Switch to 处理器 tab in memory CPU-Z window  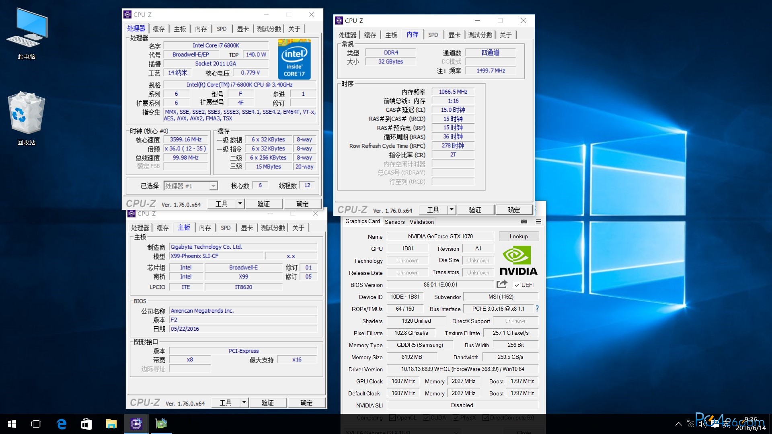[x=348, y=35]
